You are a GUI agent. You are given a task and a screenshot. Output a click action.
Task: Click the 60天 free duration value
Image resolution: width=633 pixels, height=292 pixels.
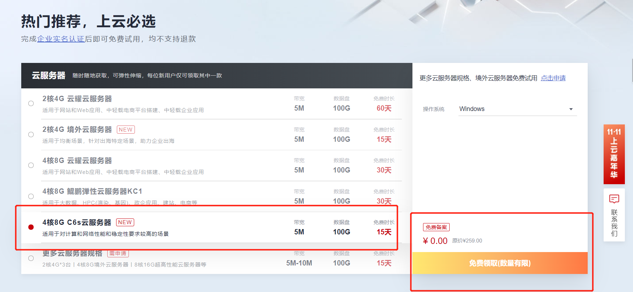click(x=384, y=108)
